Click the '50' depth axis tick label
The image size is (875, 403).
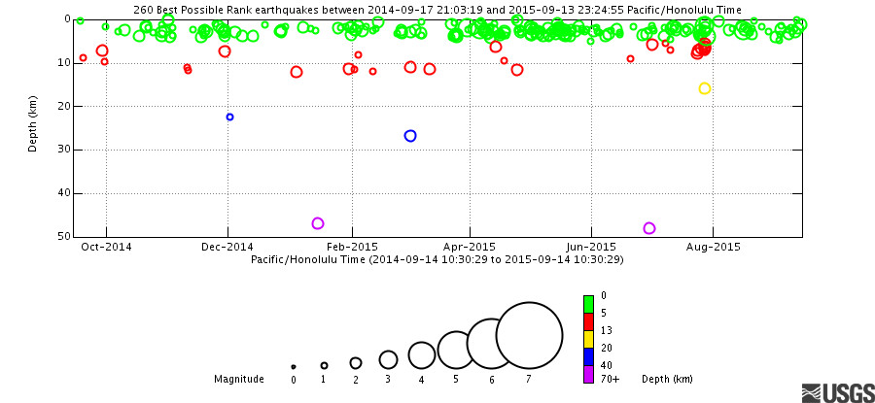pos(62,236)
